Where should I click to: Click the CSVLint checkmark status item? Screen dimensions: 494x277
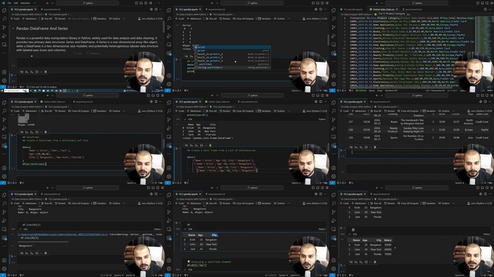(361, 91)
